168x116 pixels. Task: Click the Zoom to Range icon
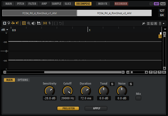pos(155,72)
